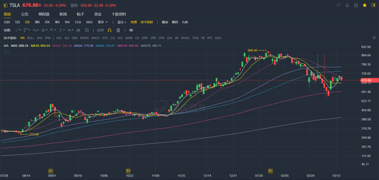Viewport: 379px width, 180px height.
Task: Expand the 显示 display dropdown
Action: point(122,22)
